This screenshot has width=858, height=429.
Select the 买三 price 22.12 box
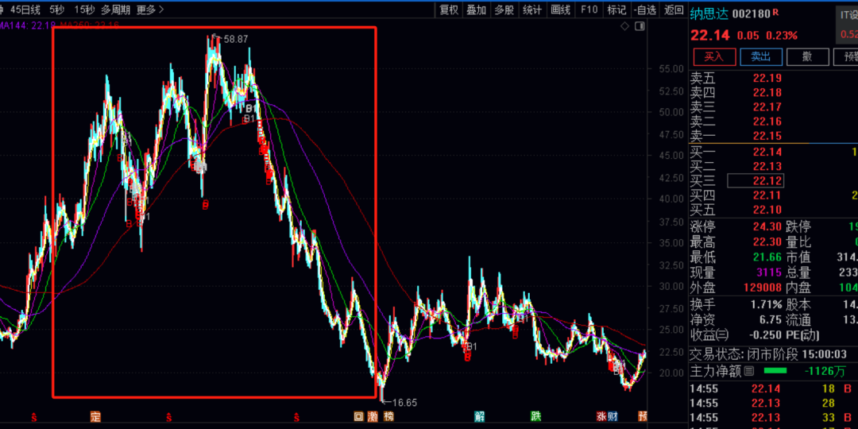[x=756, y=181]
